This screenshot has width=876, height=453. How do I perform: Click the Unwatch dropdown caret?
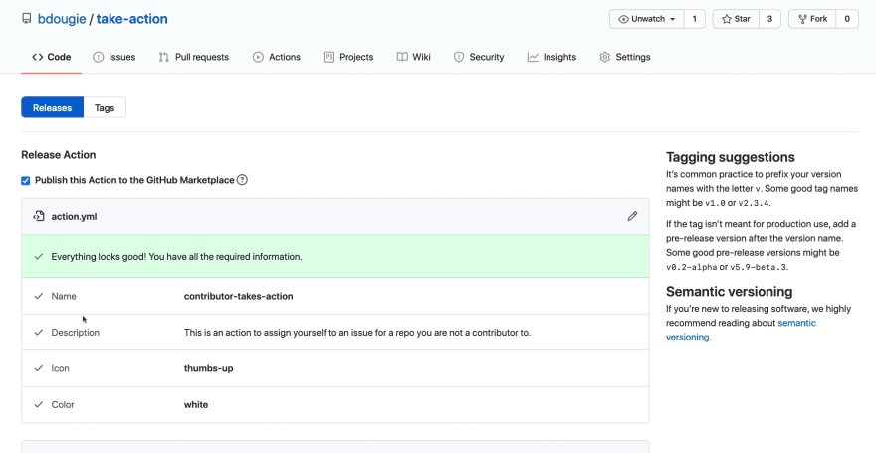673,19
